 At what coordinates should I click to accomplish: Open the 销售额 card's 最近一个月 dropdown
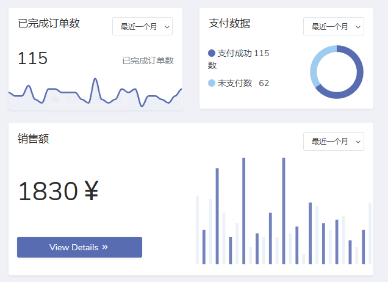point(333,141)
